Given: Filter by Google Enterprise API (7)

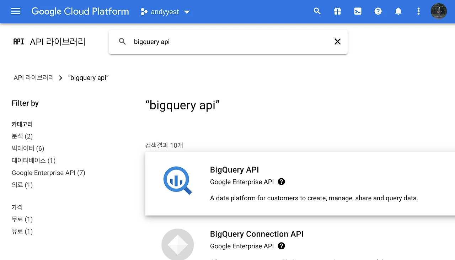Looking at the screenshot, I should click(48, 173).
